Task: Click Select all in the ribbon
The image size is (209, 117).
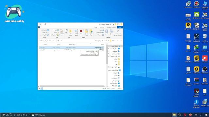Action: [45, 30]
